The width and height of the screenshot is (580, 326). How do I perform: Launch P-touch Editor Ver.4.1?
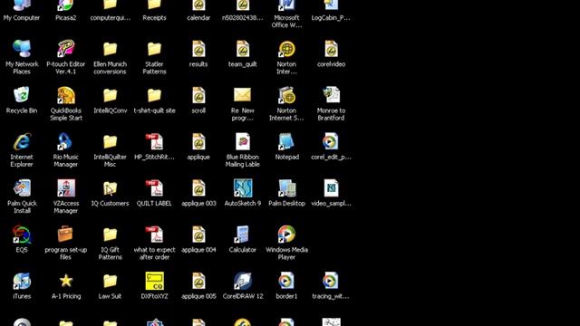coord(66,49)
